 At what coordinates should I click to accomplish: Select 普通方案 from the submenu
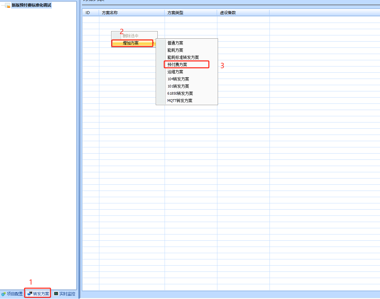pos(175,43)
